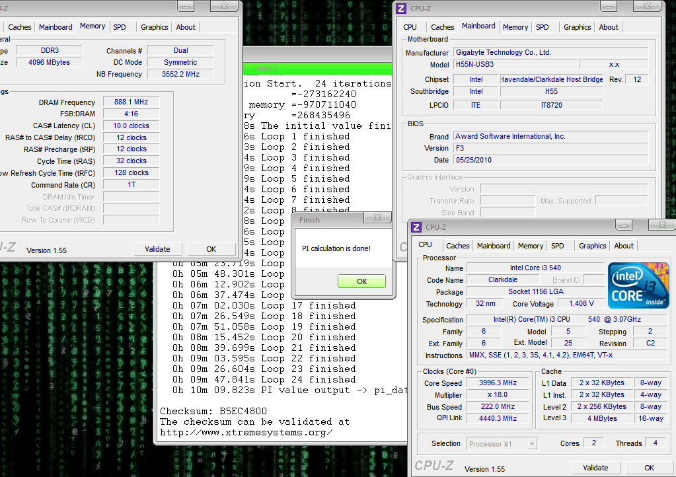
Task: Open Caches tab in the bottom CPU-Z window
Action: (457, 246)
